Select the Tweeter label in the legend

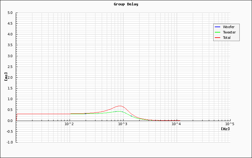pos(229,32)
